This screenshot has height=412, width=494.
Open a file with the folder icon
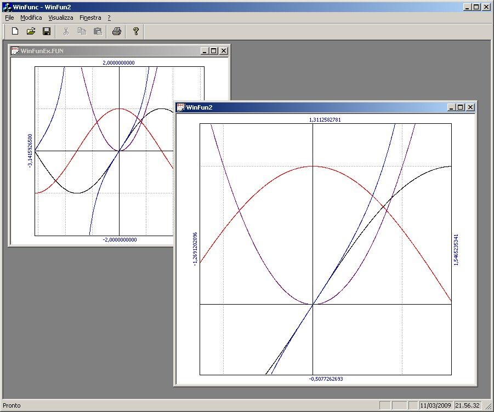(31, 31)
